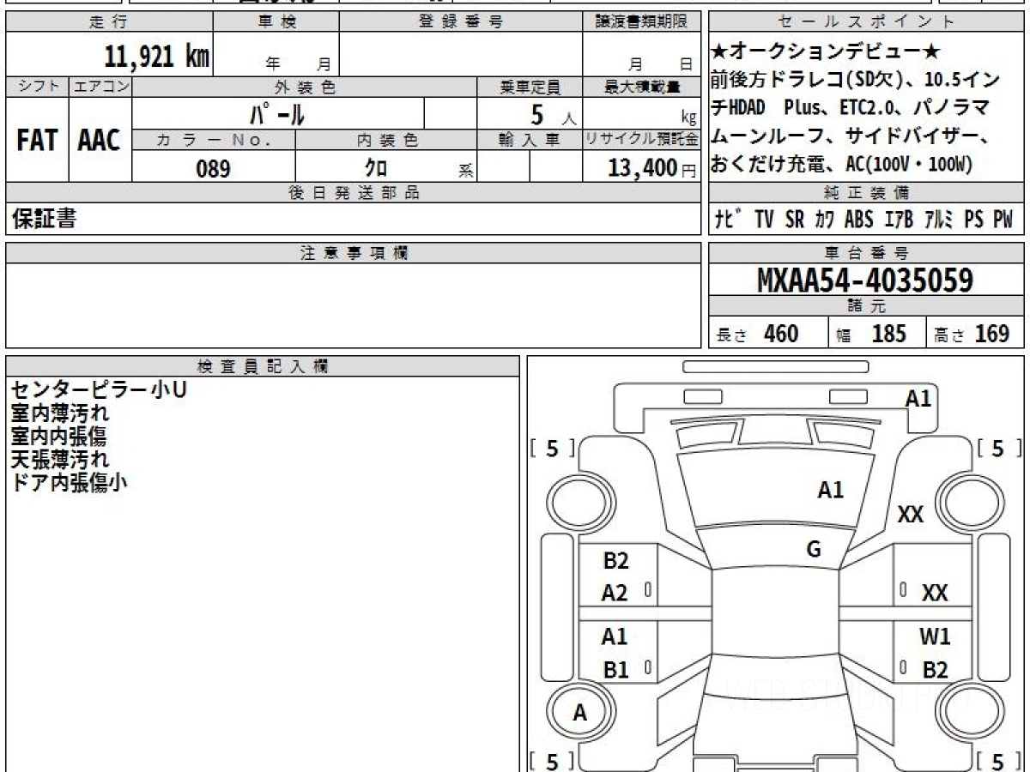The image size is (1030, 772).
Task: Select the B2 mark above A2
Action: [x=616, y=561]
